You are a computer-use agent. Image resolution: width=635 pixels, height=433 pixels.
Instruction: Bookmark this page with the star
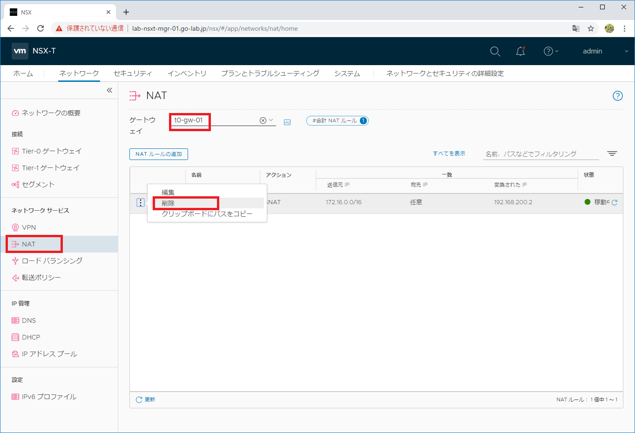click(591, 28)
